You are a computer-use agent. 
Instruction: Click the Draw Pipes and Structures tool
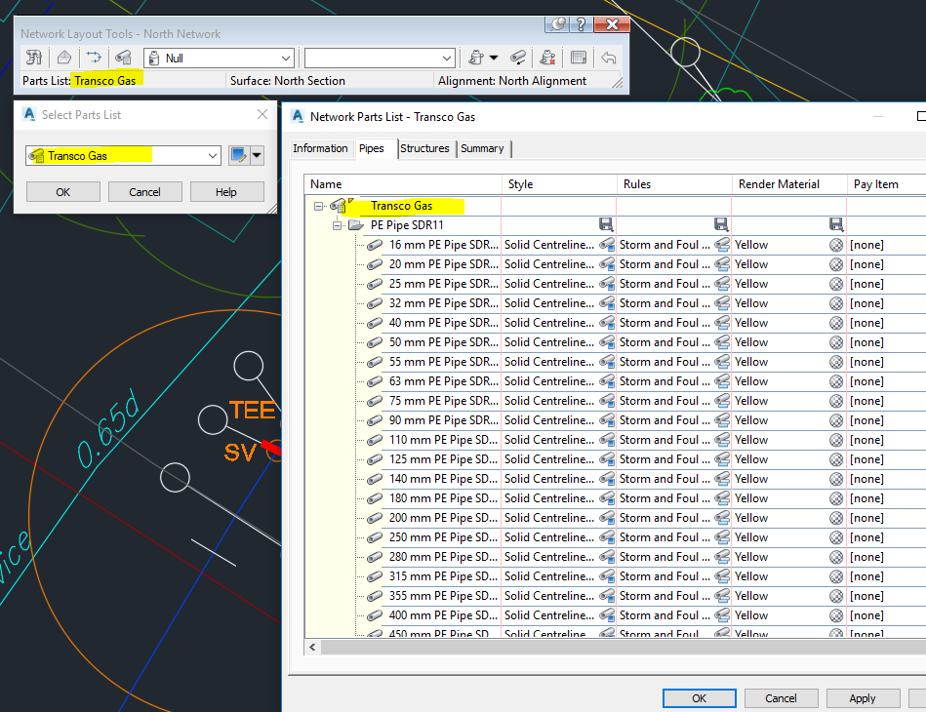476,58
